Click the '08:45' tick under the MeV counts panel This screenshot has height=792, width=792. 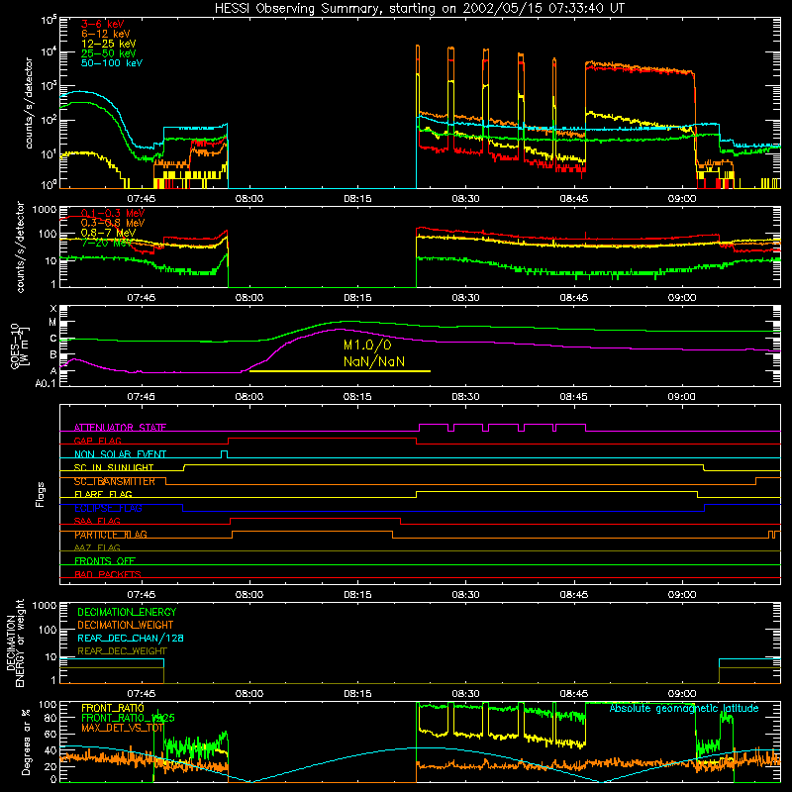(x=574, y=298)
